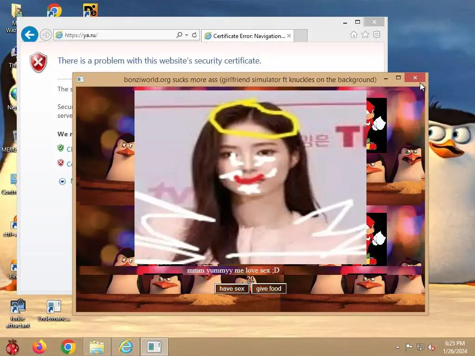The height and width of the screenshot is (356, 475).
Task: Click the IE forward arrow button
Action: click(45, 35)
